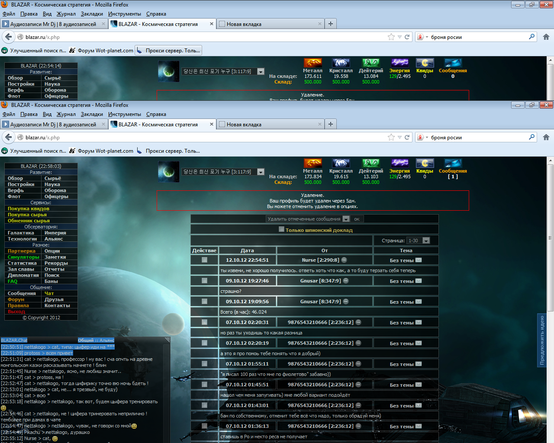Bookmark page with lower window's star icon
Image resolution: width=554 pixels, height=443 pixels.
click(391, 137)
